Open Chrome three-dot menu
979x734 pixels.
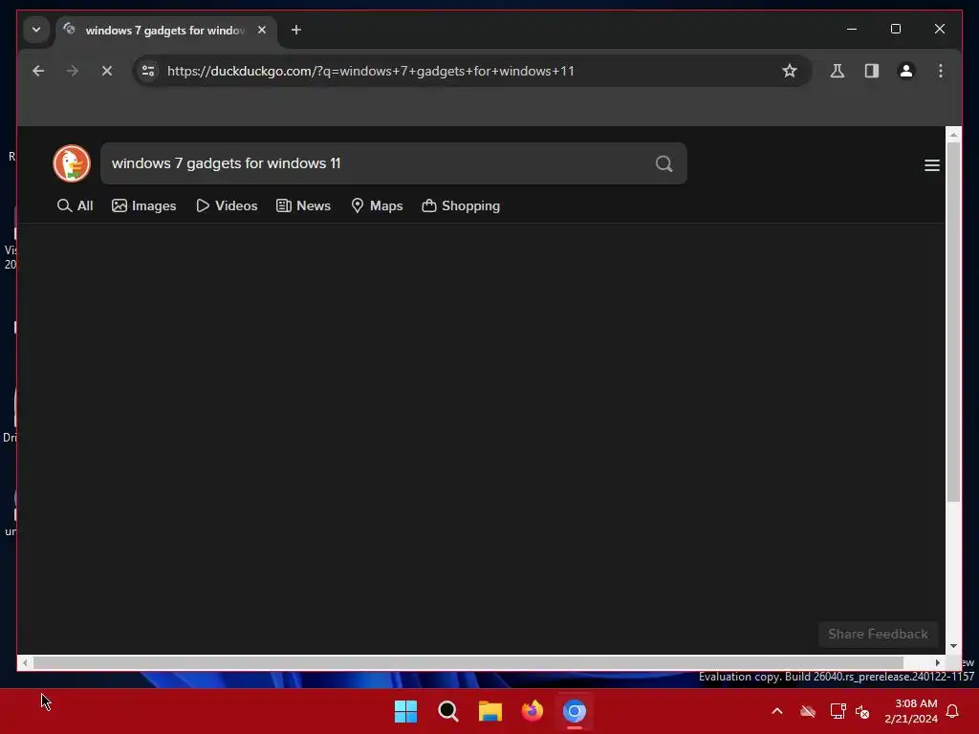941,71
